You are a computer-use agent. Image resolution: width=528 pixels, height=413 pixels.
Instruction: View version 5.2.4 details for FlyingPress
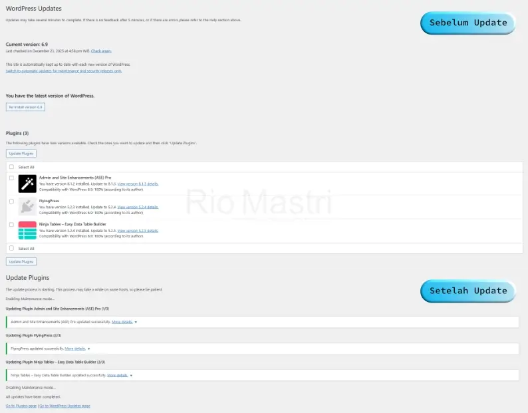click(x=138, y=207)
